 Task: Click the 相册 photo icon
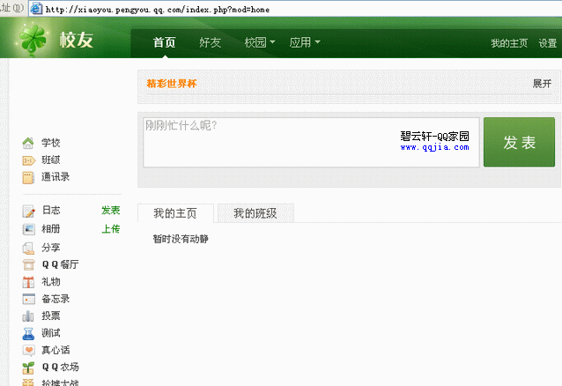[29, 229]
